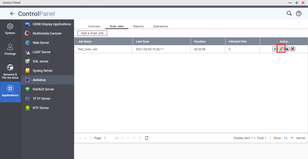This screenshot has height=159, width=308.
Task: Edit the Test_Scan Job settings
Action: pyautogui.click(x=281, y=49)
